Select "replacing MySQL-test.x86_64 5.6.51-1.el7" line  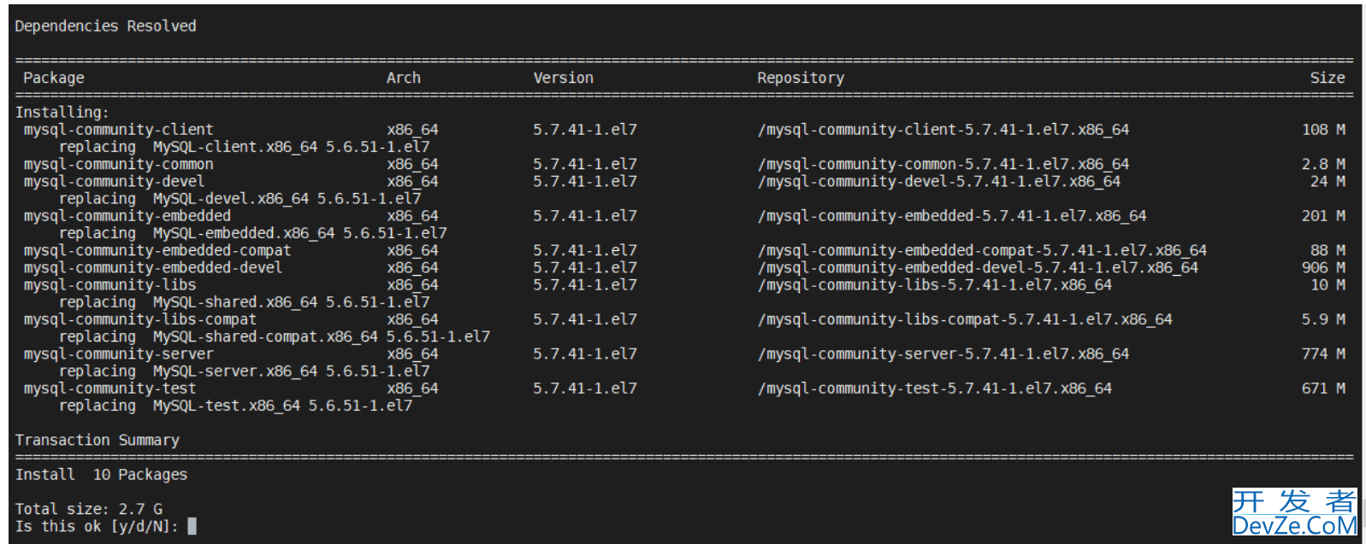(x=235, y=406)
